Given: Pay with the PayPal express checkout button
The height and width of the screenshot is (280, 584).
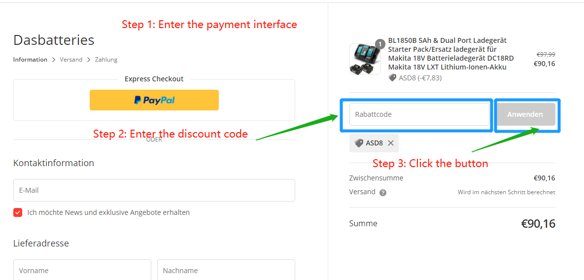Looking at the screenshot, I should coord(154,100).
